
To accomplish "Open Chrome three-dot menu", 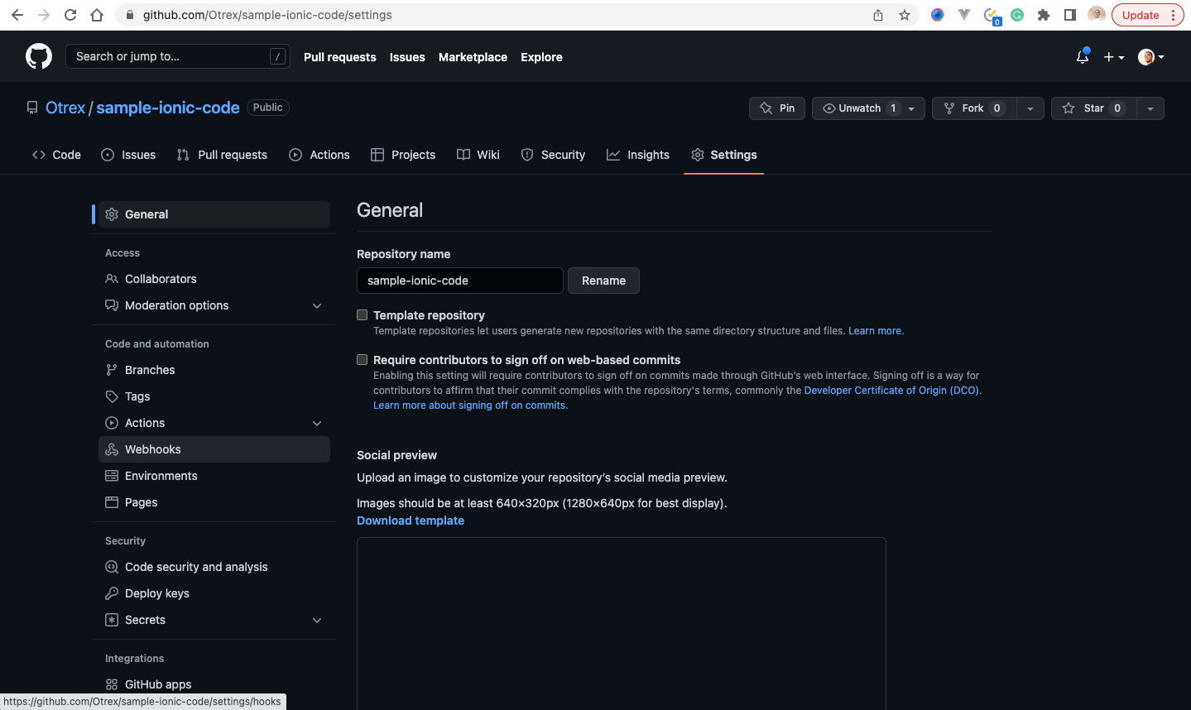I will click(1174, 15).
